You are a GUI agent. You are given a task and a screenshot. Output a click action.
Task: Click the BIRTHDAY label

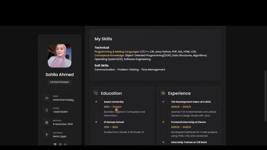[x=57, y=120]
